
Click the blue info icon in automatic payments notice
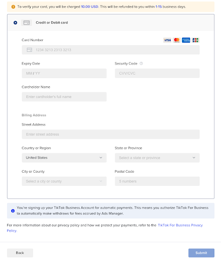coord(13,211)
